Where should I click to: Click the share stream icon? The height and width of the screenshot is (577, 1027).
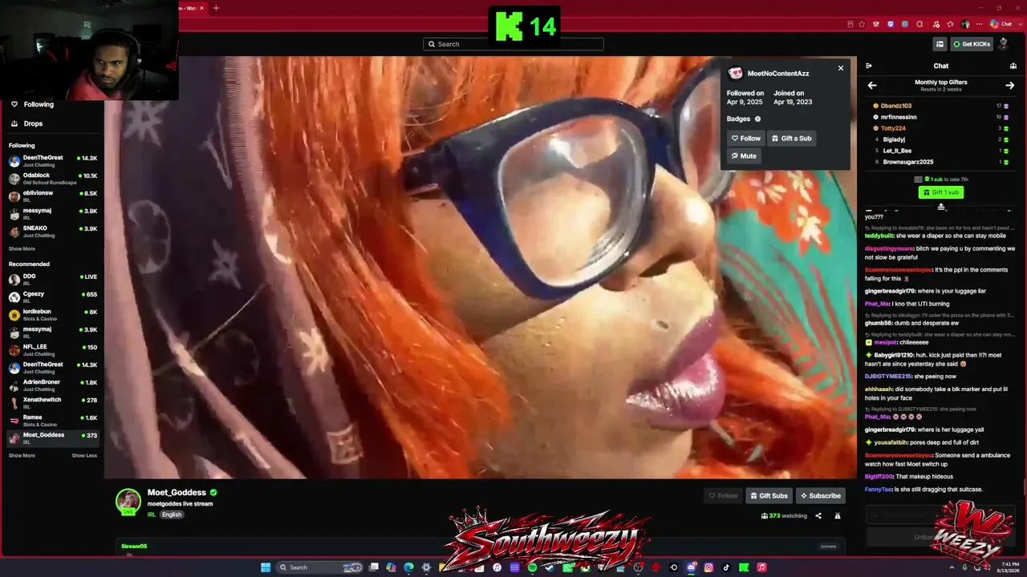coord(818,516)
